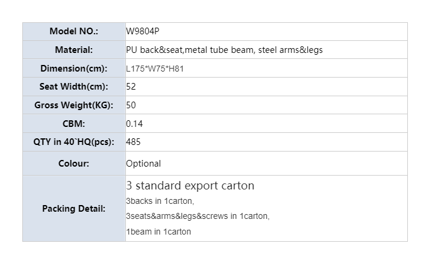
Task: Click the "Colour:" label cell
Action: pyautogui.click(x=74, y=164)
